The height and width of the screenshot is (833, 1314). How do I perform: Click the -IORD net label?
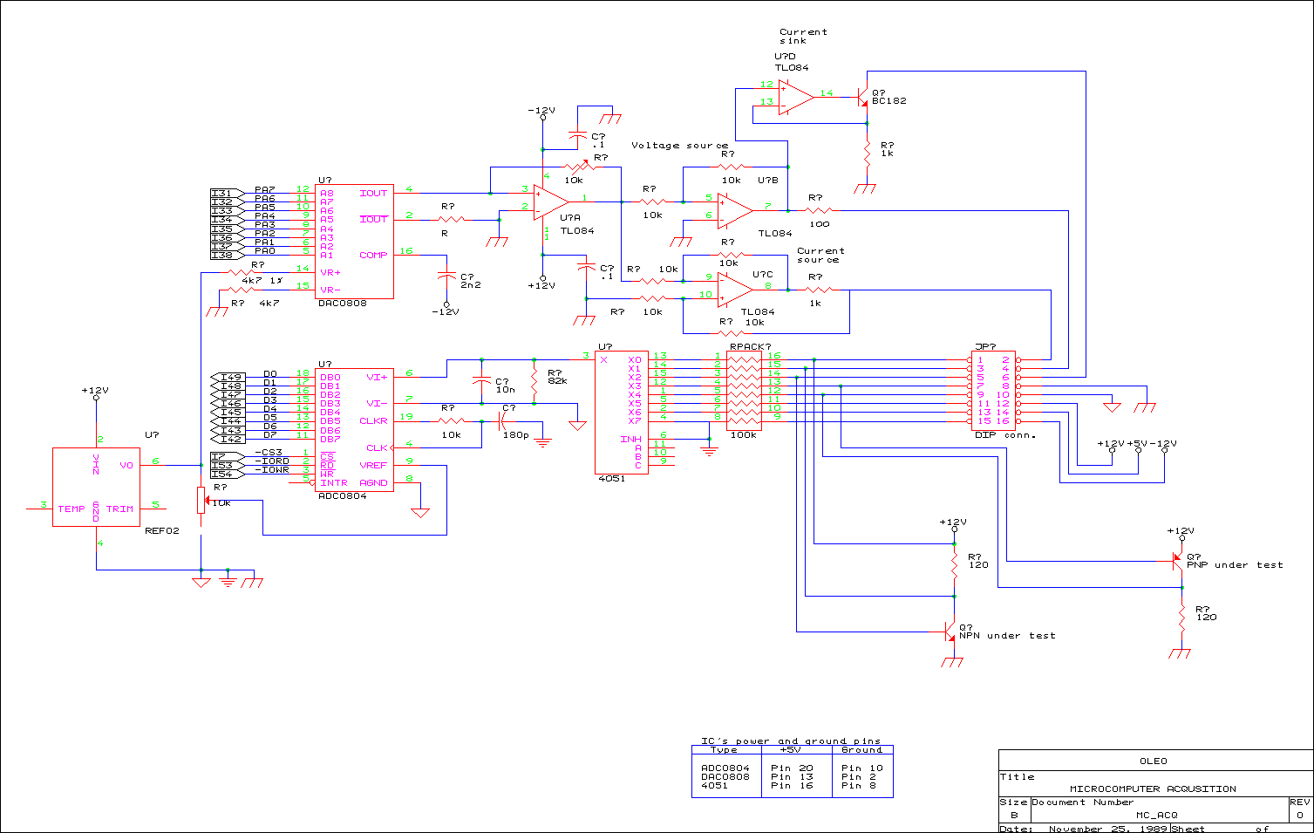tap(271, 461)
